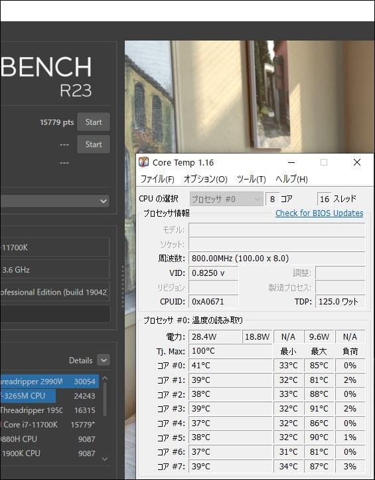Screen dimensions: 375x480
Task: Open the ヘルプ(H) menu in Core Temp
Action: (x=291, y=179)
